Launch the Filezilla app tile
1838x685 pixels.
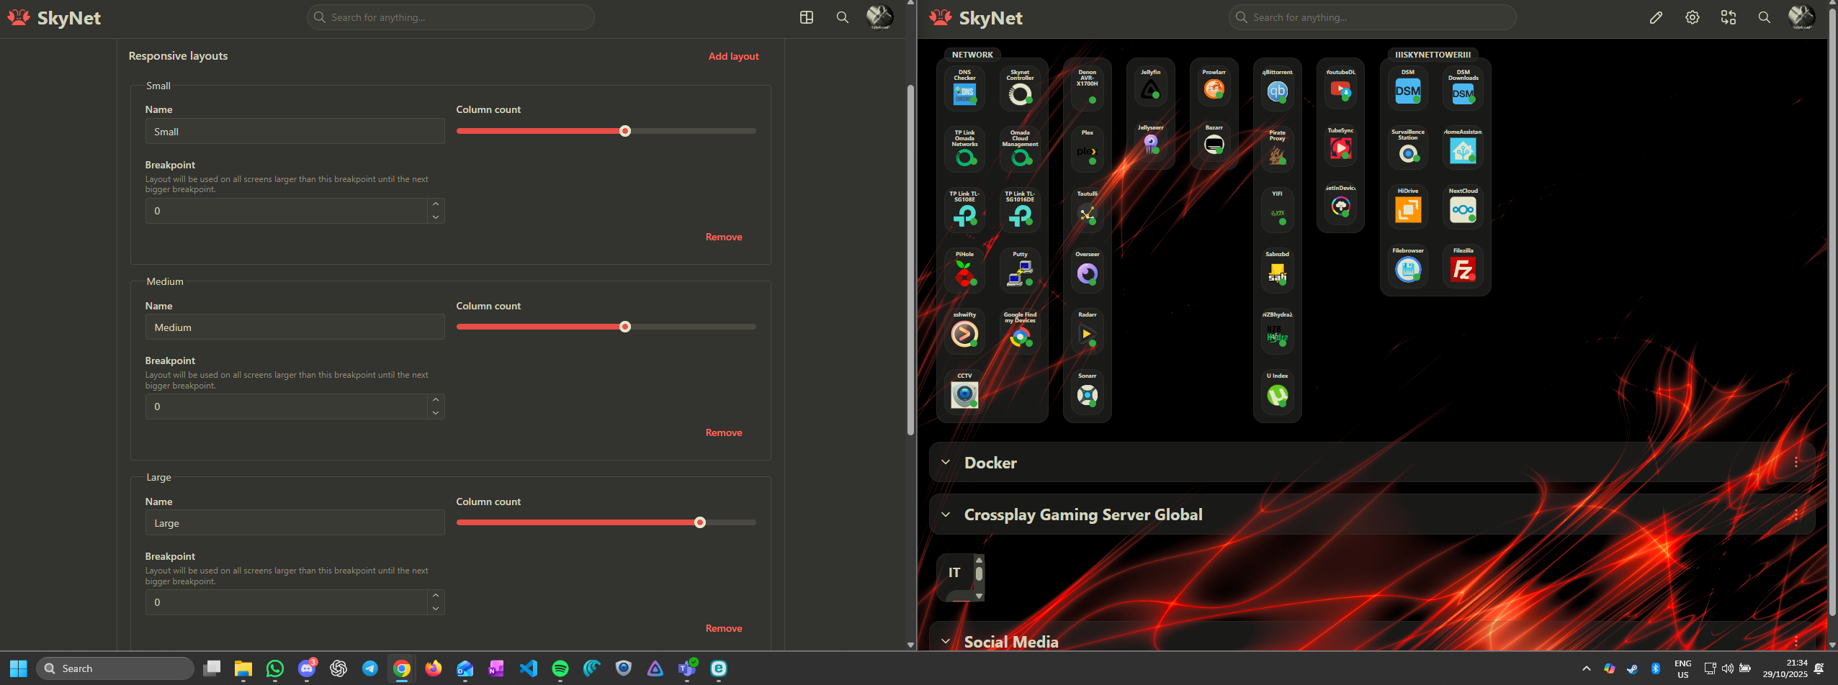coord(1463,267)
